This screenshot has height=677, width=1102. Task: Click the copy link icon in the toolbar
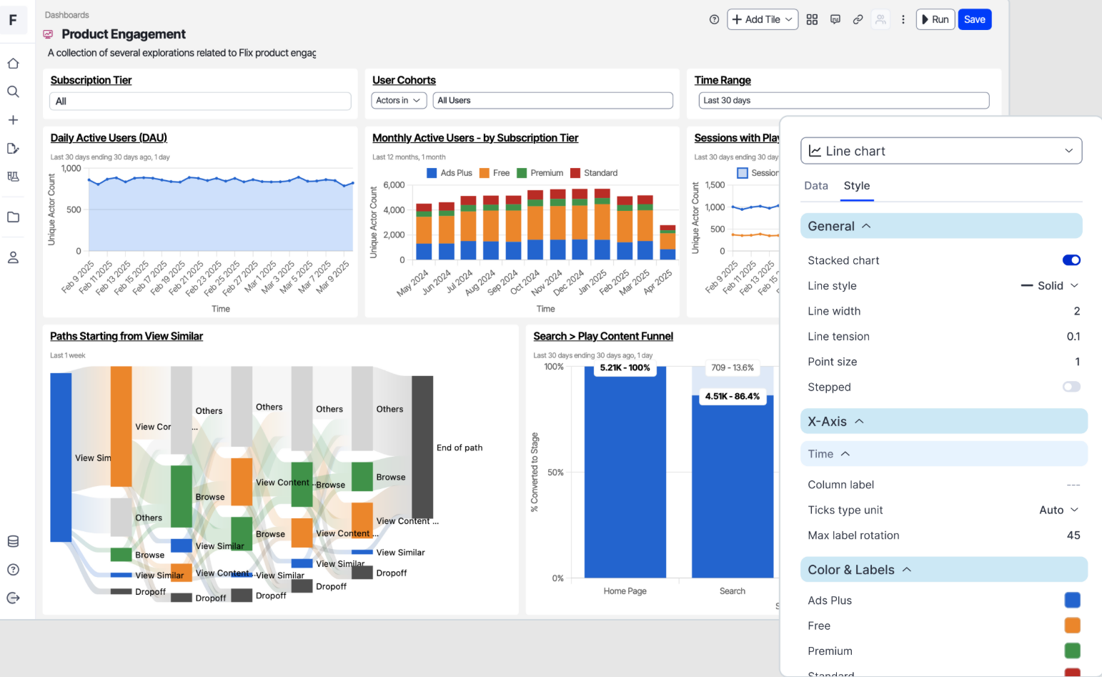[858, 19]
